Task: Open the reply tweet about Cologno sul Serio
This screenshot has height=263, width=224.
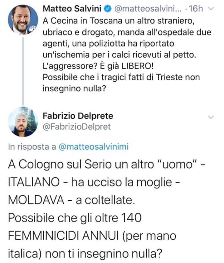Action: click(107, 209)
